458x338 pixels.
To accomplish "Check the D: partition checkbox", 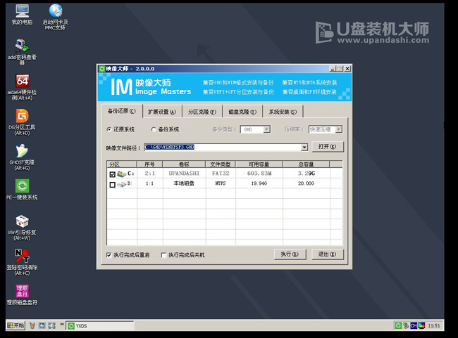I will point(113,185).
